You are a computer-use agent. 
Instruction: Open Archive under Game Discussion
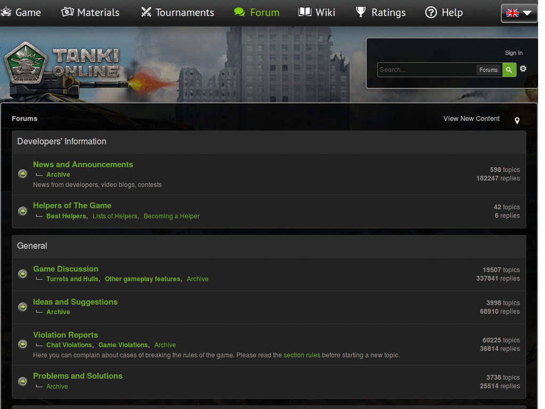pos(197,279)
